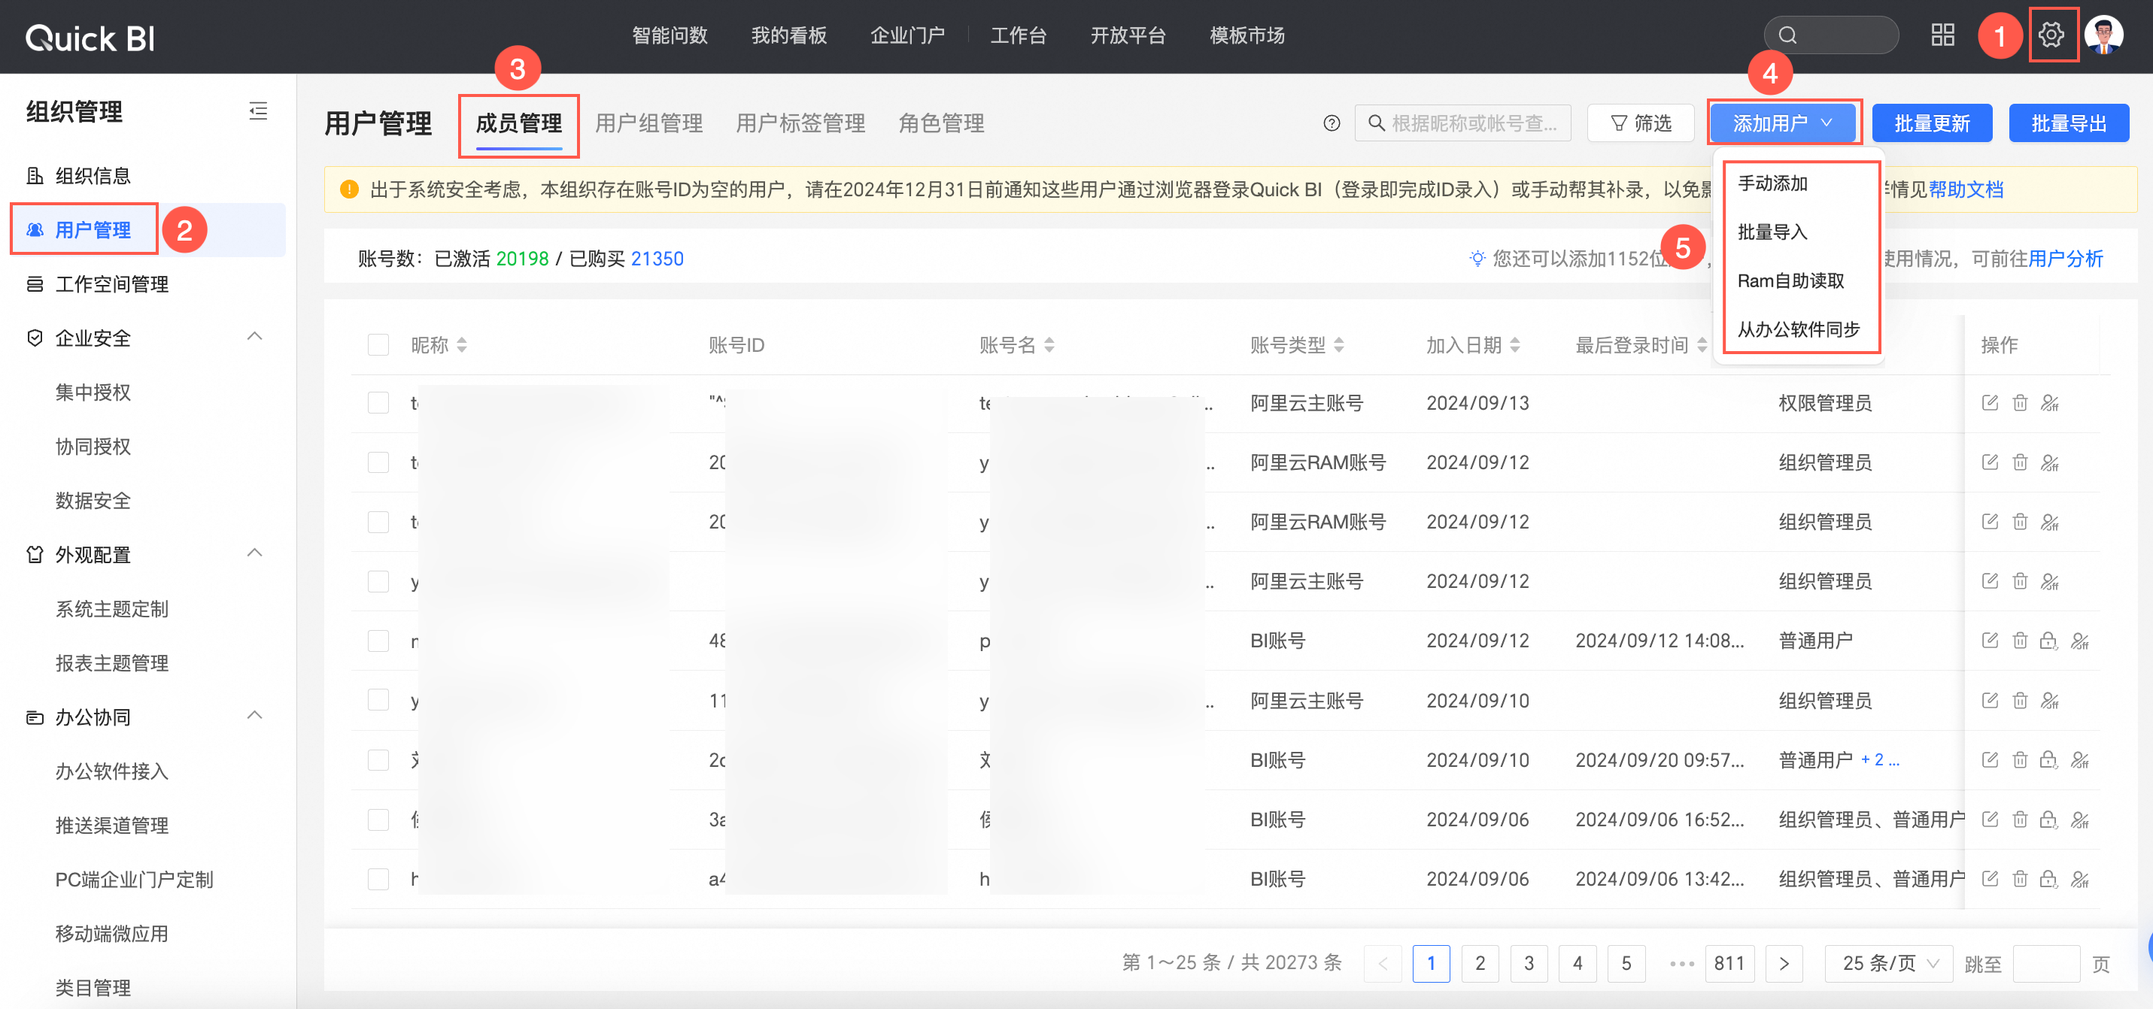Select 手动添加 from the dropdown menu

tap(1772, 183)
